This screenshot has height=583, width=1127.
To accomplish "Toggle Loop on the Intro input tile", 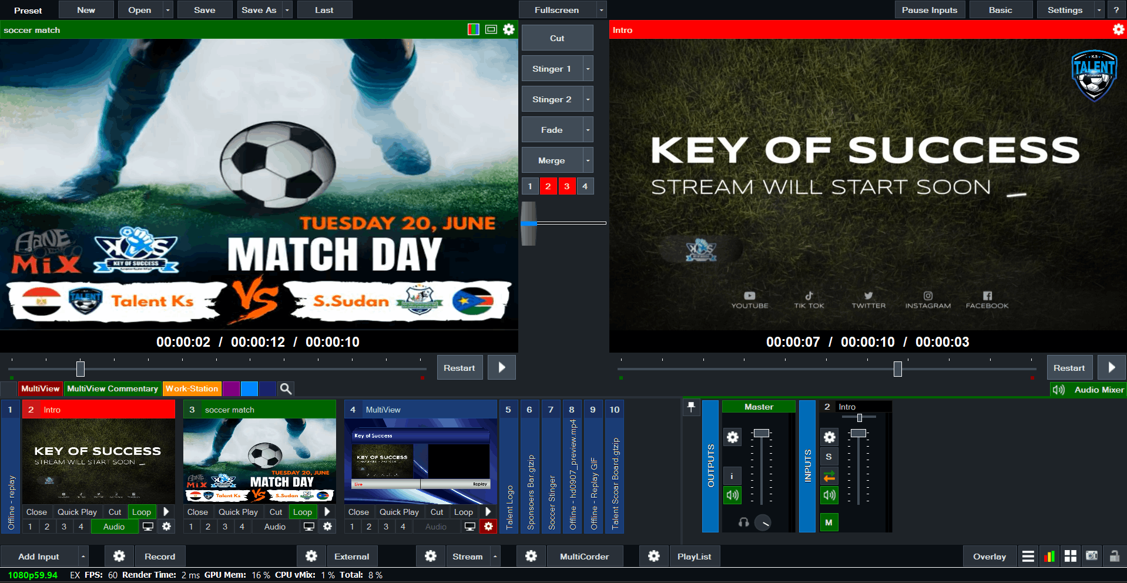I will point(142,512).
